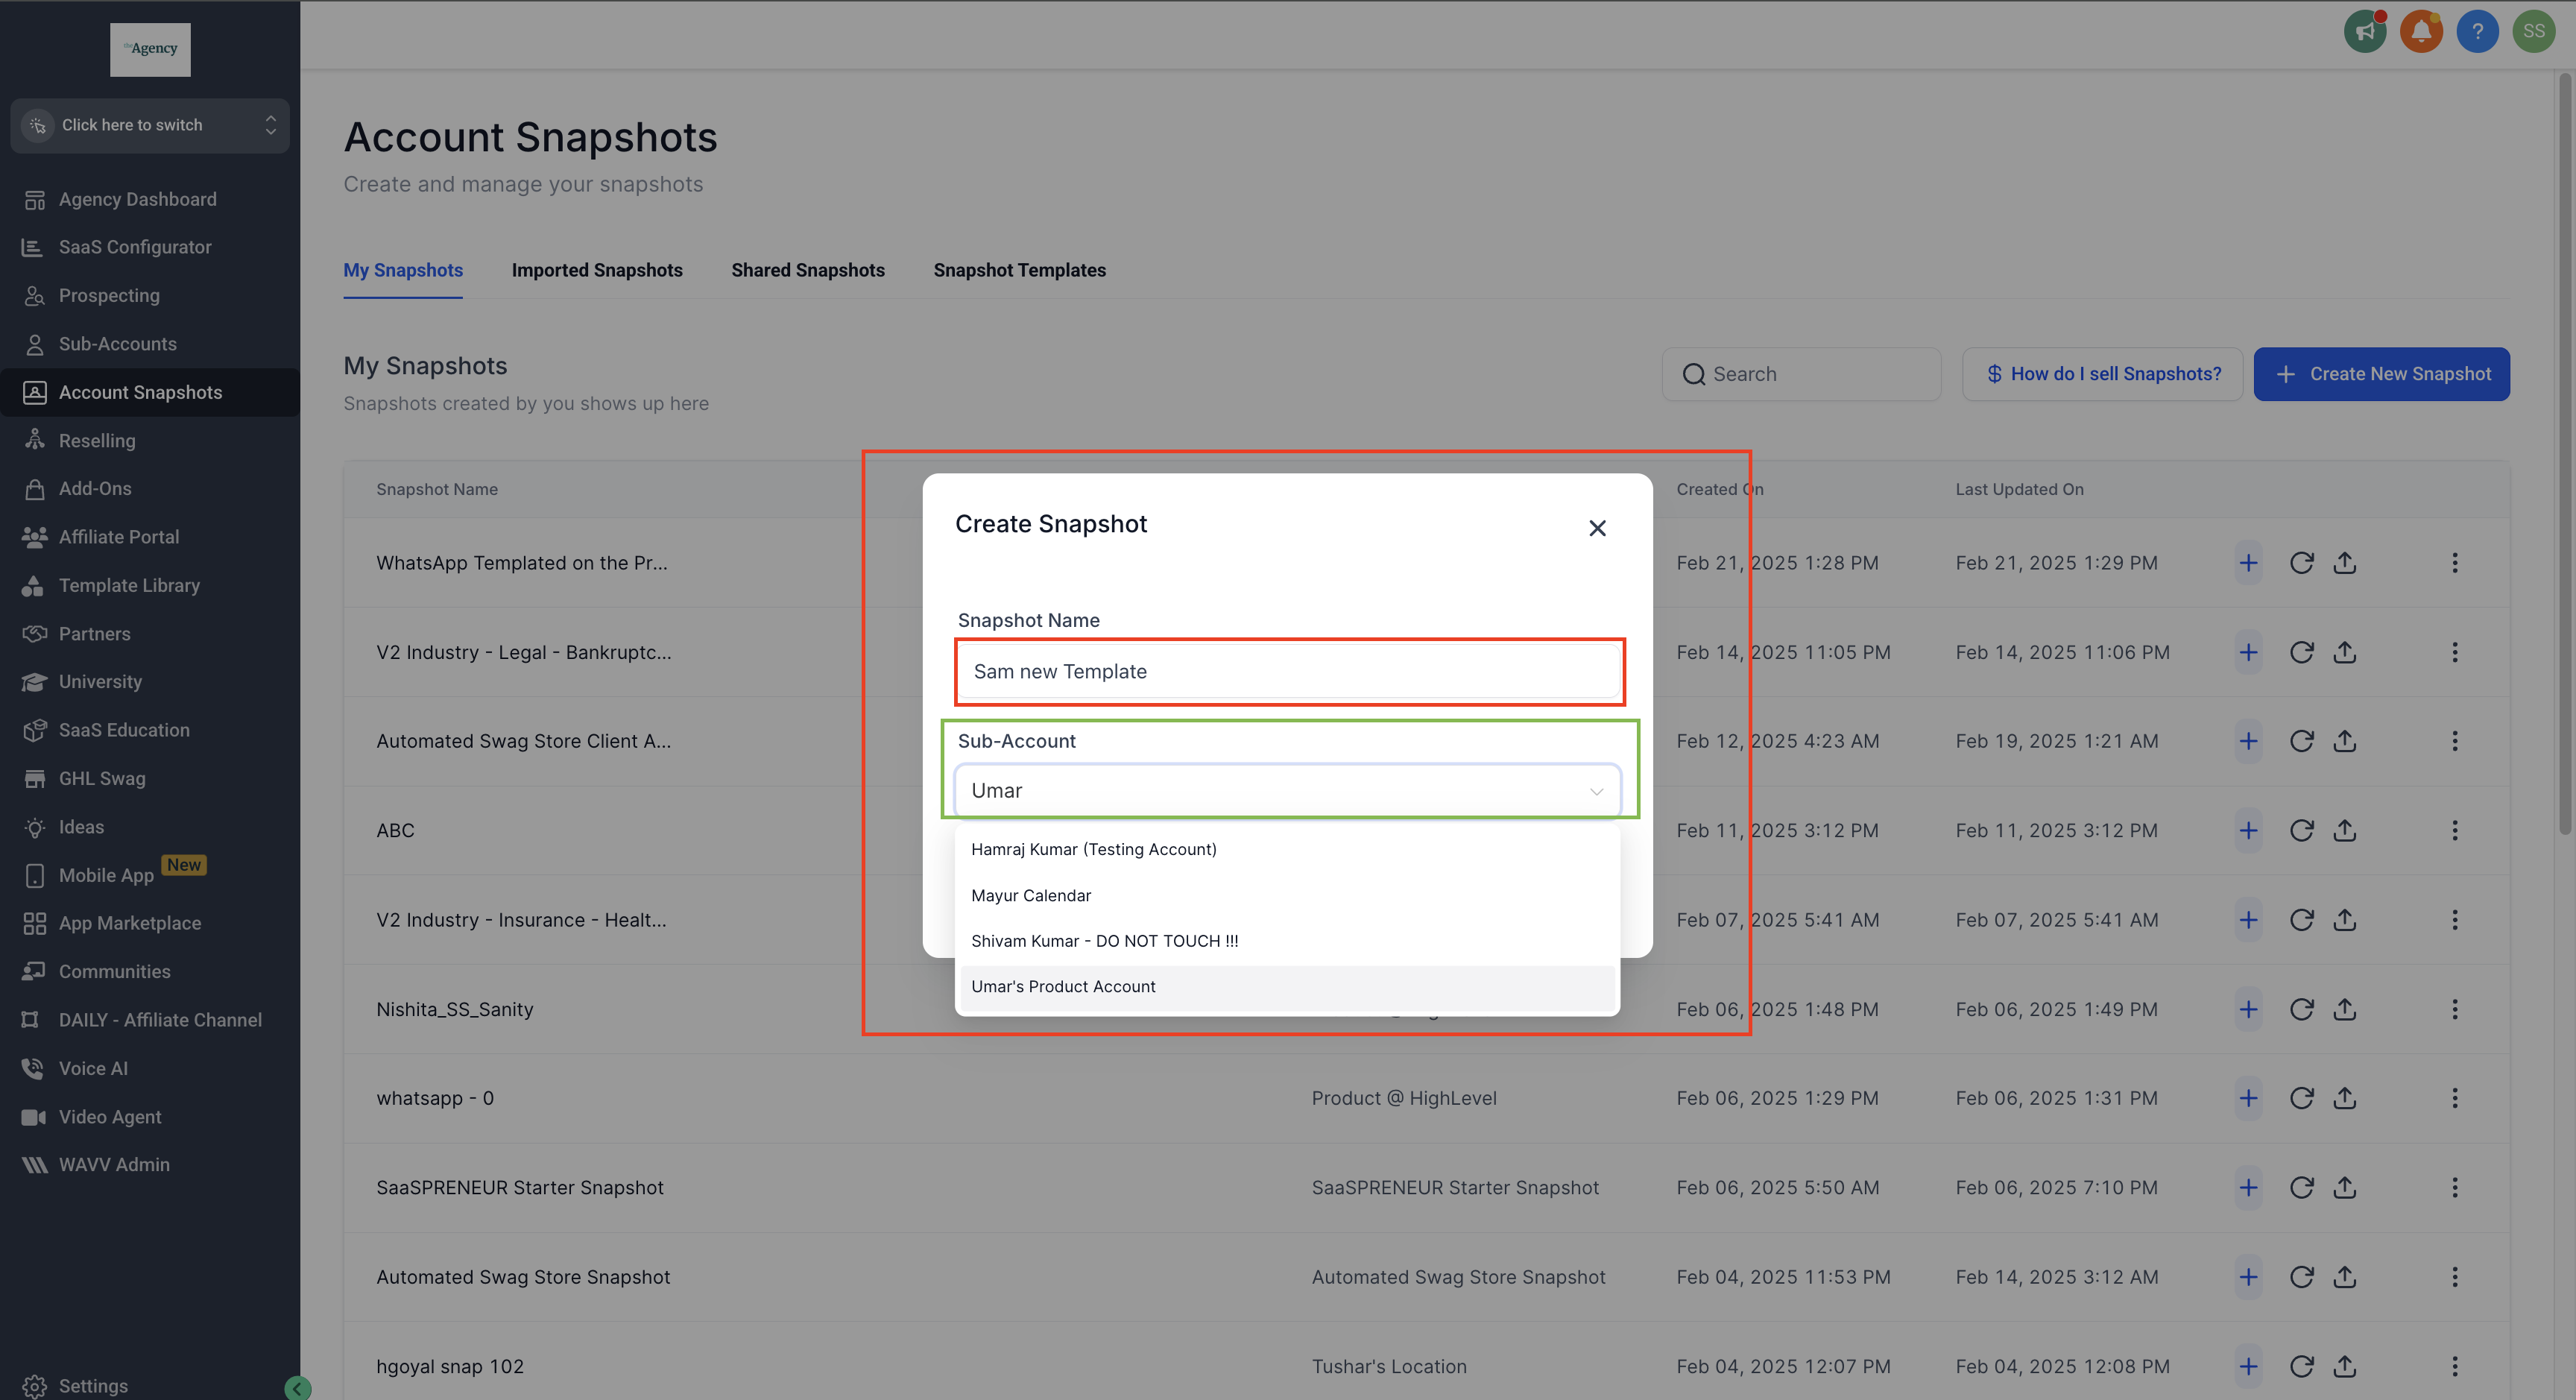Open Voice AI from the sidebar
2576x1400 pixels.
93,1068
